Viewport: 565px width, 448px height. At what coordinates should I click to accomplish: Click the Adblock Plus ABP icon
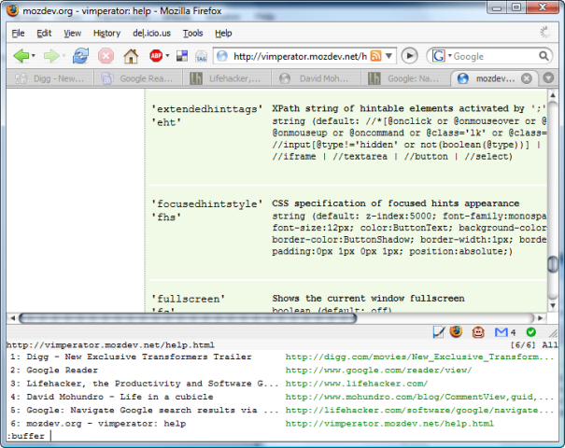(x=156, y=56)
